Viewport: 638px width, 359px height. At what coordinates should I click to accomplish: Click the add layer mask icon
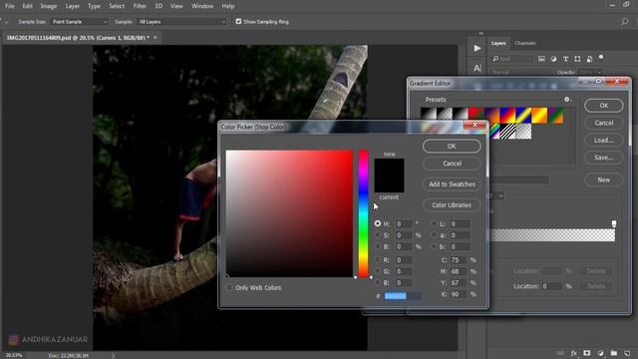pos(587,353)
